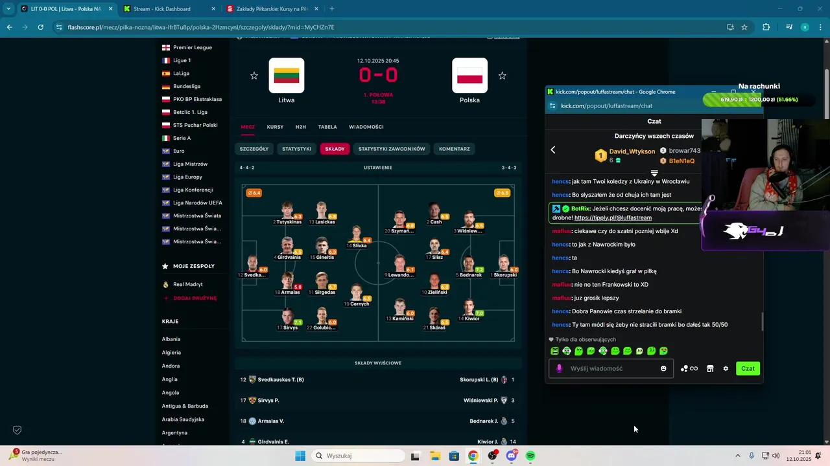Insert the last emote in chat emote row
The width and height of the screenshot is (830, 466).
(x=663, y=351)
